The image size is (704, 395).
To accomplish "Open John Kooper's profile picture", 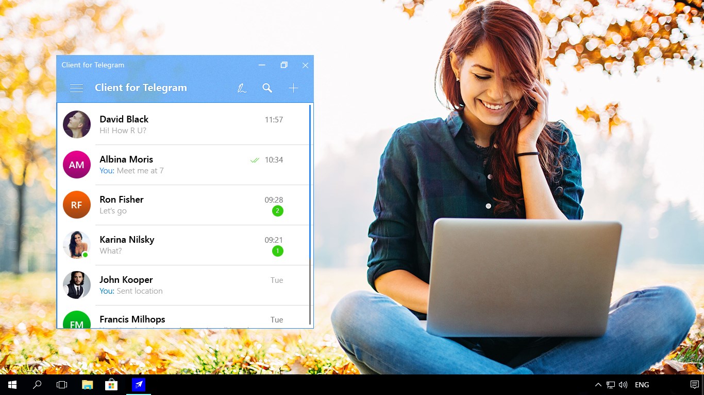I will click(77, 285).
